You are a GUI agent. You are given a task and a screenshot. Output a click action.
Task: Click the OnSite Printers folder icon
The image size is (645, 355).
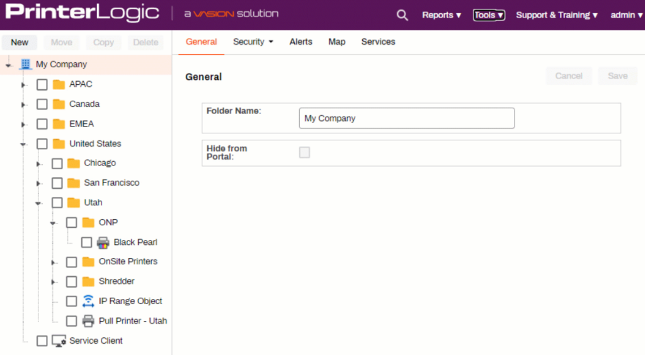click(88, 262)
